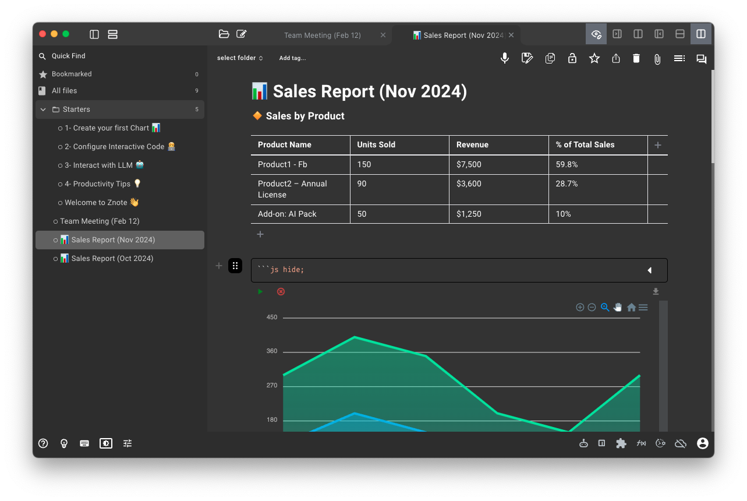
Task: Click the block drag handle grid icon
Action: [235, 266]
